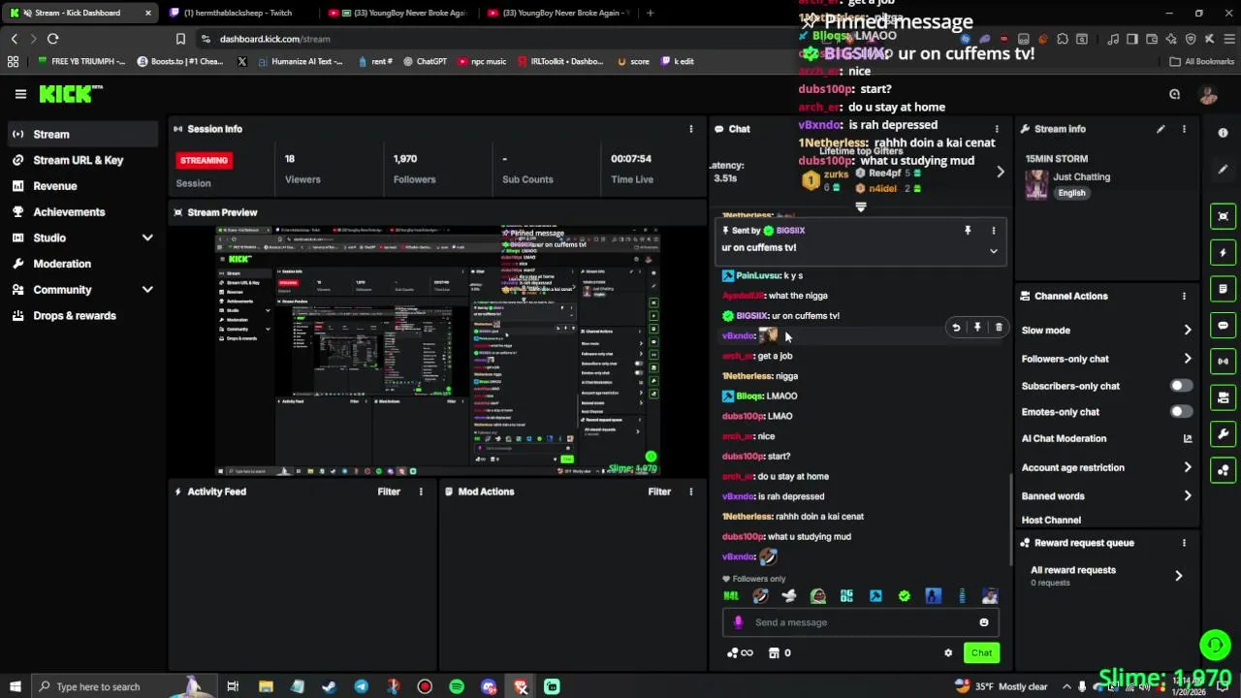Expand Followers-only chat settings
The width and height of the screenshot is (1241, 698).
[x=1188, y=359]
